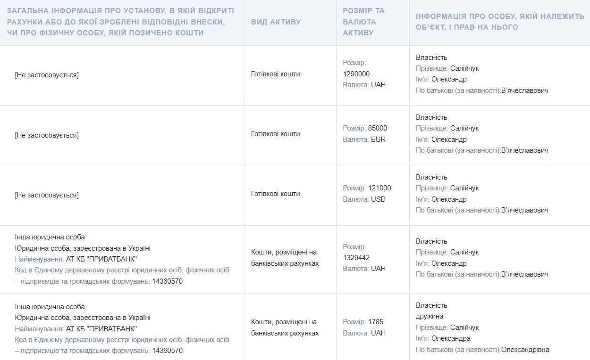Viewport: 590px width, 360px height.
Task: Click the 'Вид активу' column header
Action: coord(276,22)
